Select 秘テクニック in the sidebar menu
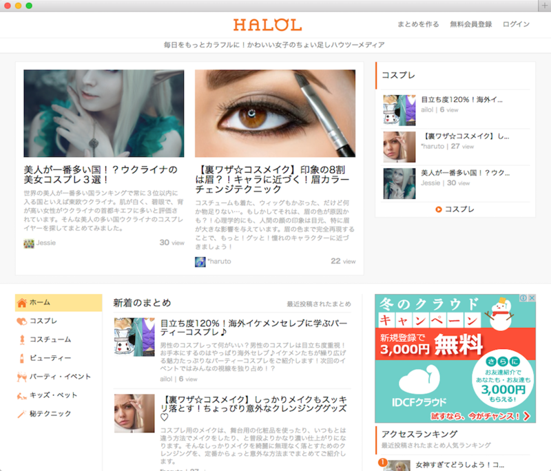Viewport: 551px width, 471px height. click(59, 414)
